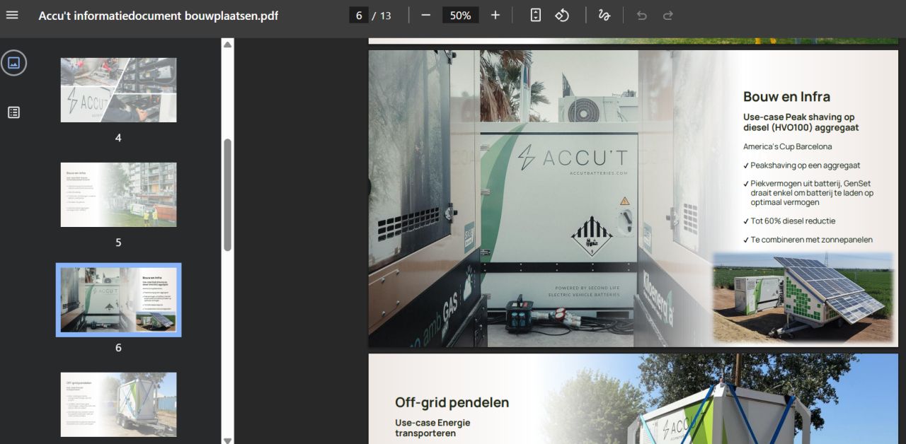
Task: Open page 5 thumbnail
Action: click(118, 194)
